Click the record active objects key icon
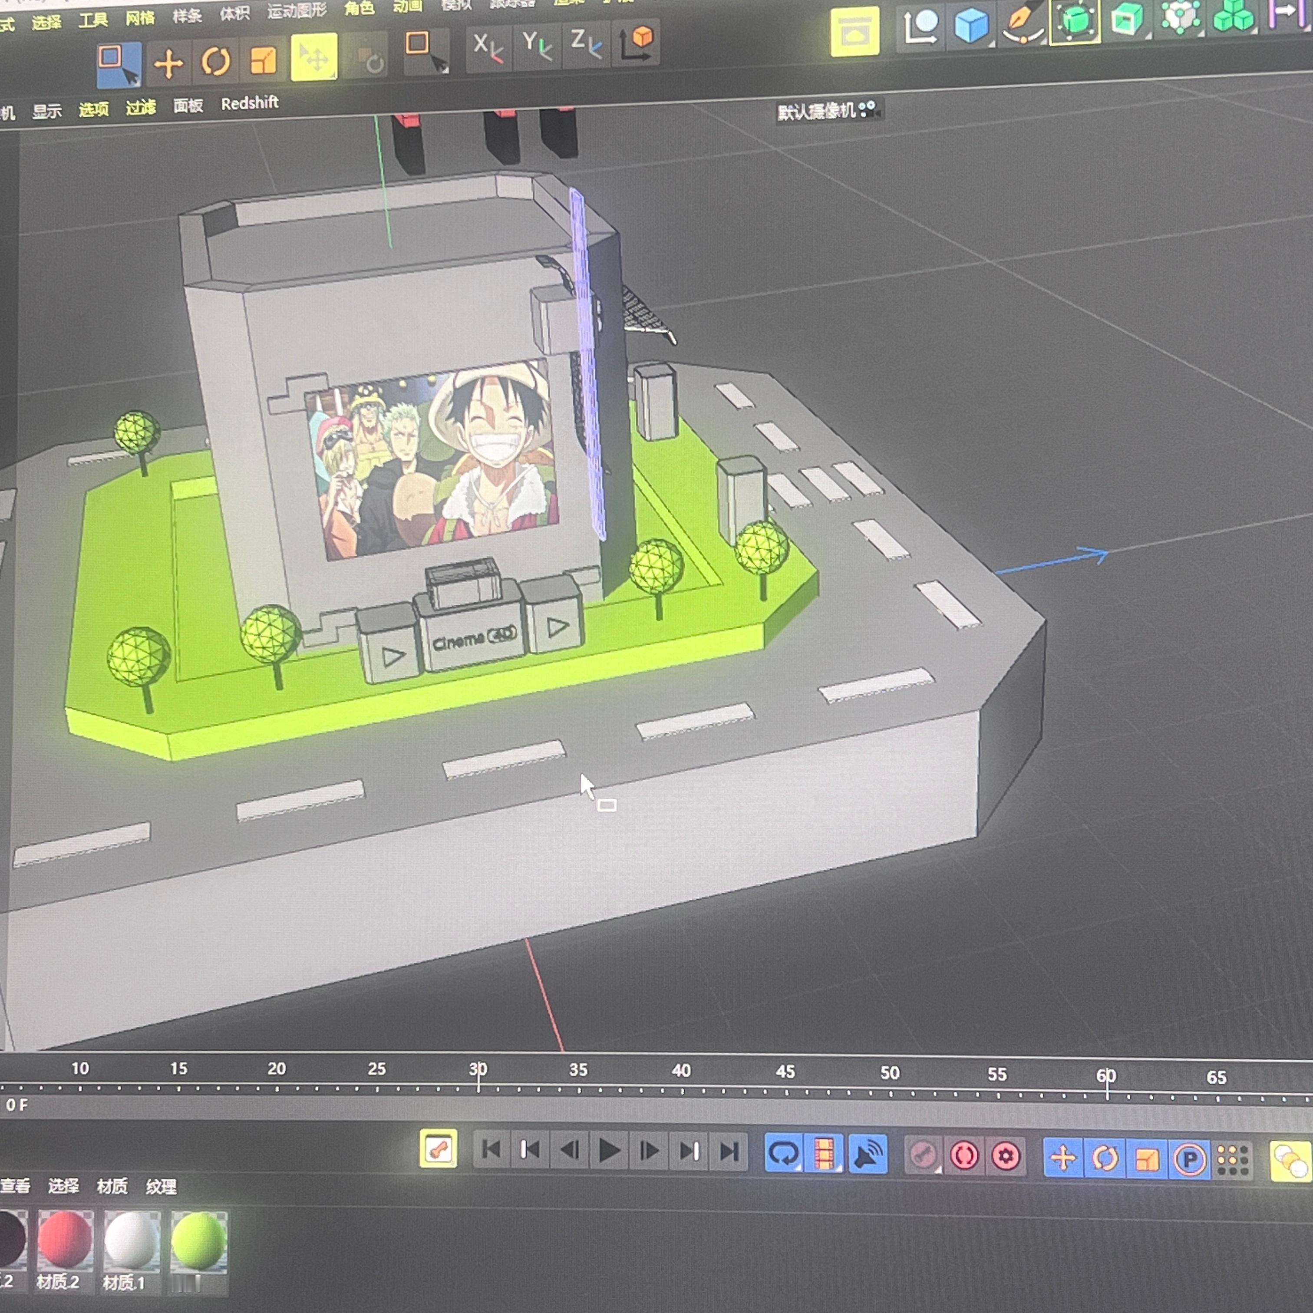Screen dimensions: 1313x1313 [923, 1155]
